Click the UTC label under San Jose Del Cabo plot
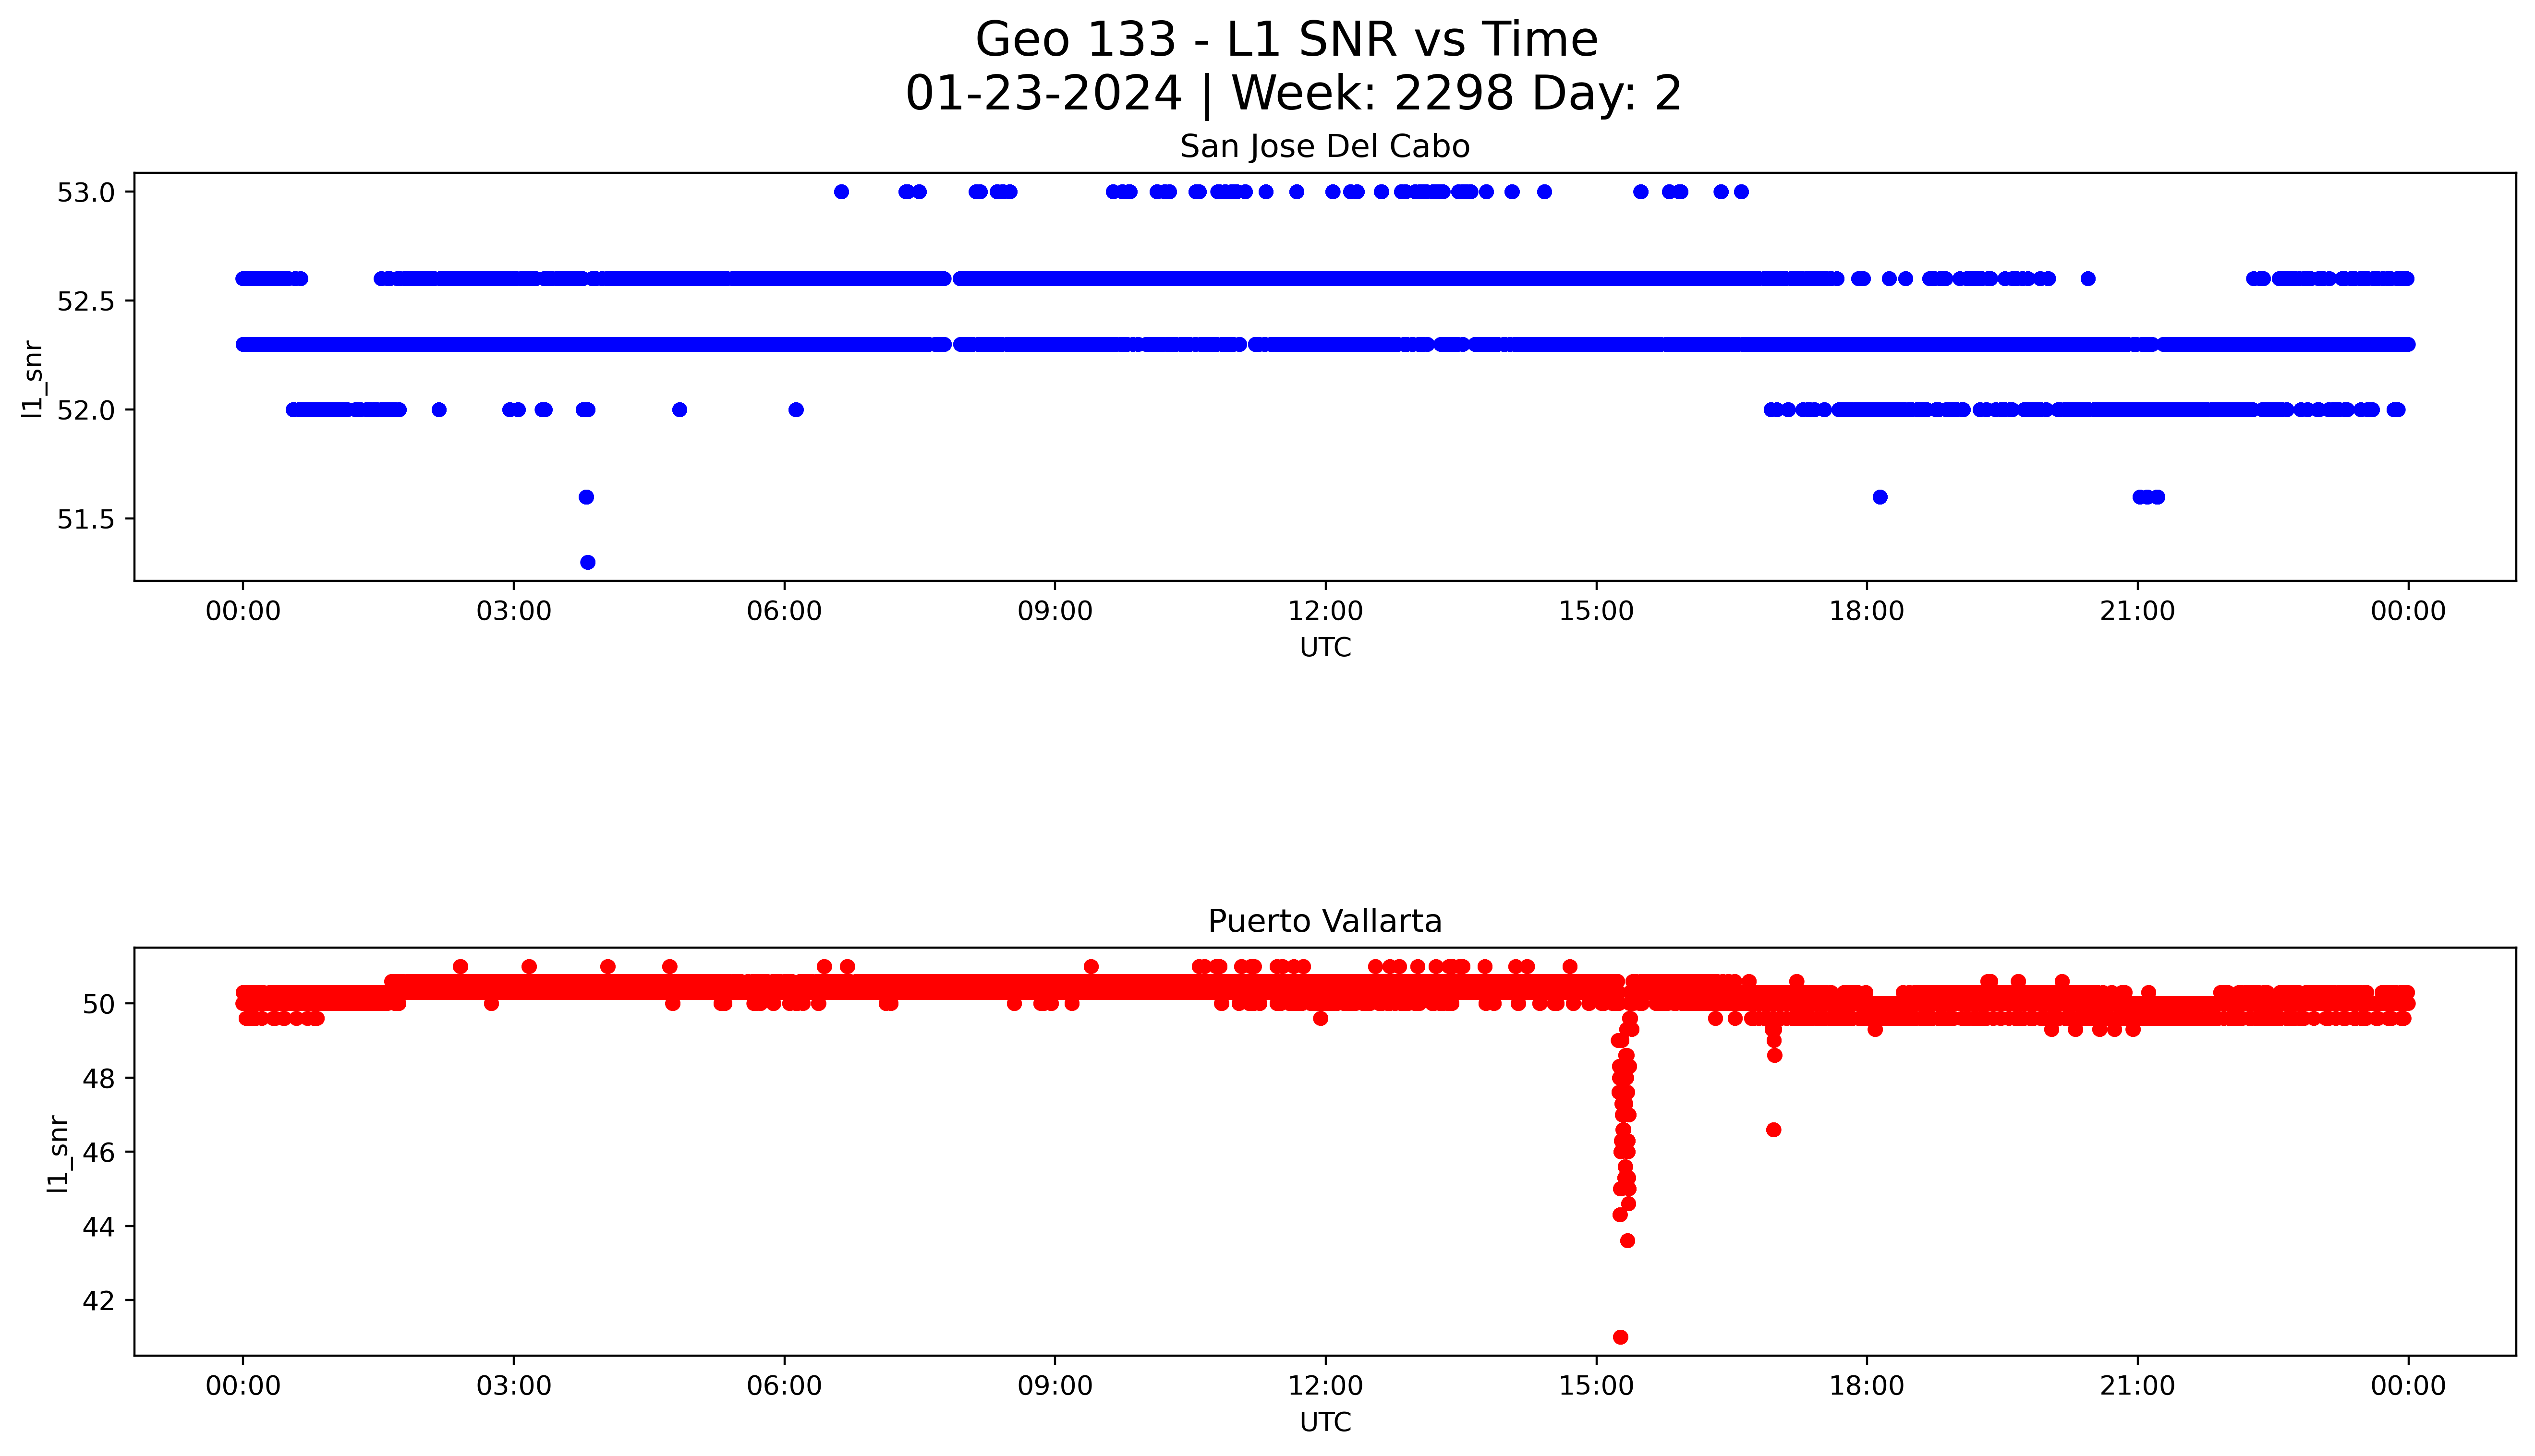2535x1456 pixels. pyautogui.click(x=1325, y=648)
